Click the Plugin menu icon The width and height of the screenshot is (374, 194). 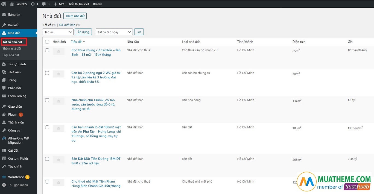tap(4, 114)
